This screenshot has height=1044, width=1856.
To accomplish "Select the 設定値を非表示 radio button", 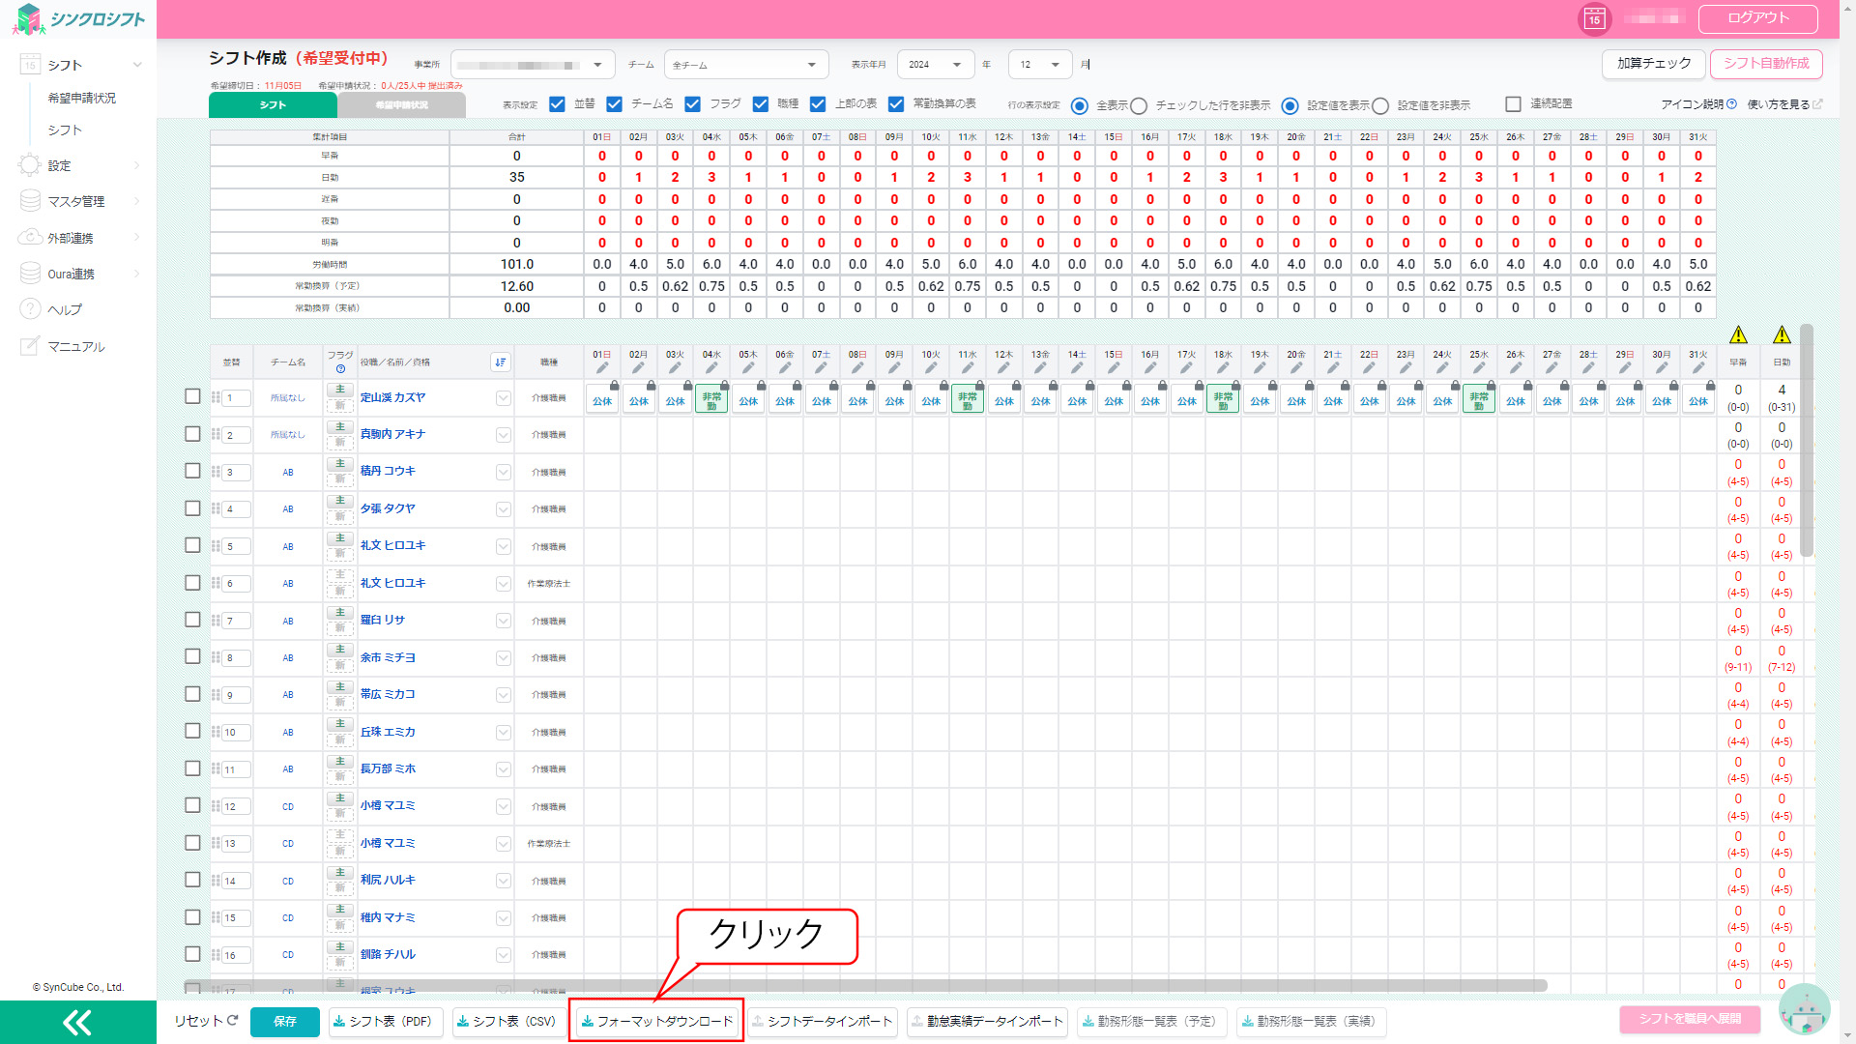I will [x=1380, y=105].
